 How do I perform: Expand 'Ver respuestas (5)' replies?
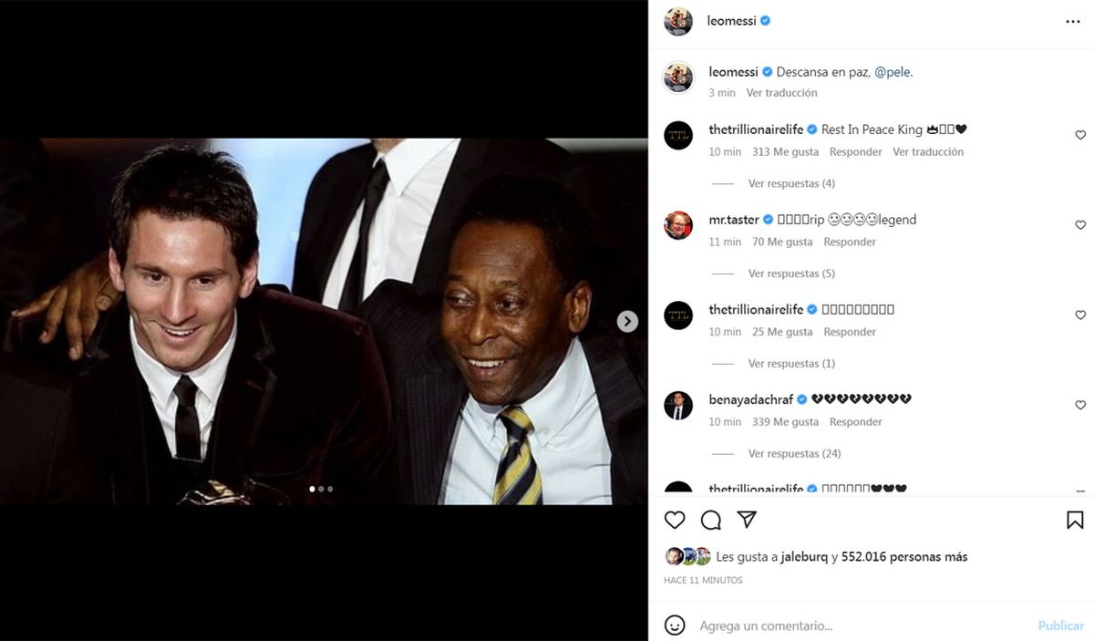point(790,274)
